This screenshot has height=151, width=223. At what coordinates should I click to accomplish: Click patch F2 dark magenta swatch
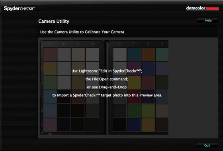coord(134,69)
